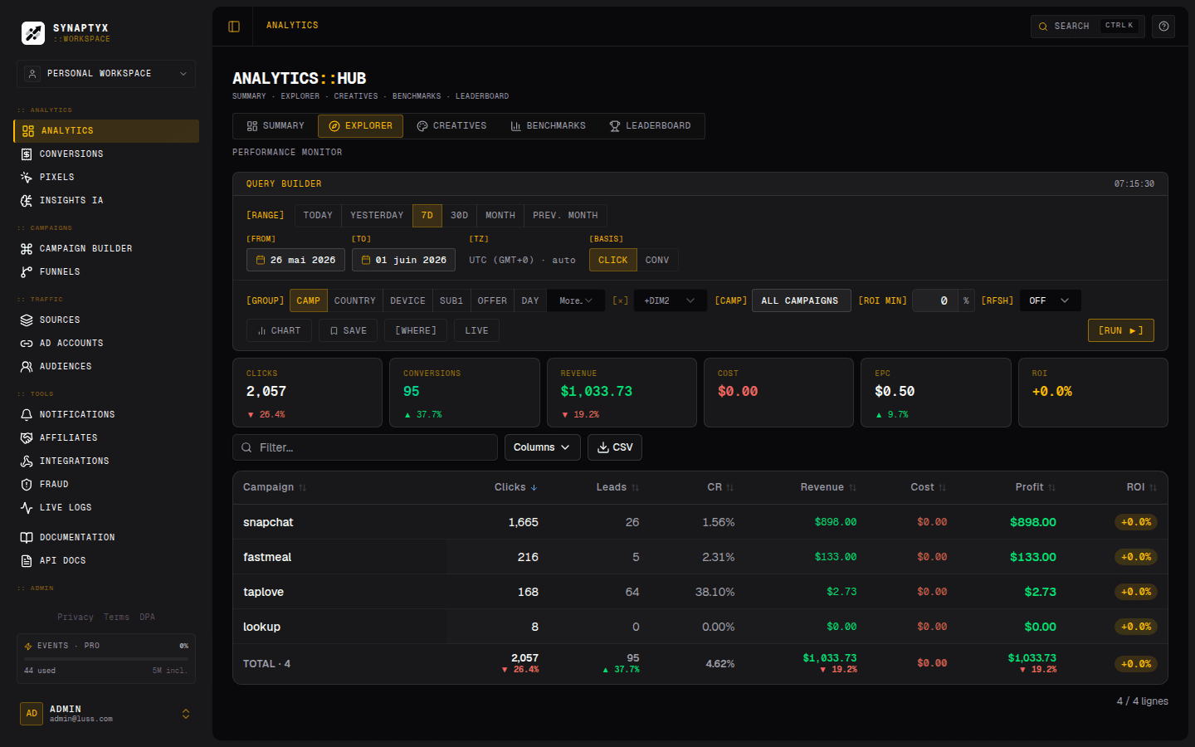Set range to 30D
Image resolution: width=1195 pixels, height=747 pixels.
[459, 216]
